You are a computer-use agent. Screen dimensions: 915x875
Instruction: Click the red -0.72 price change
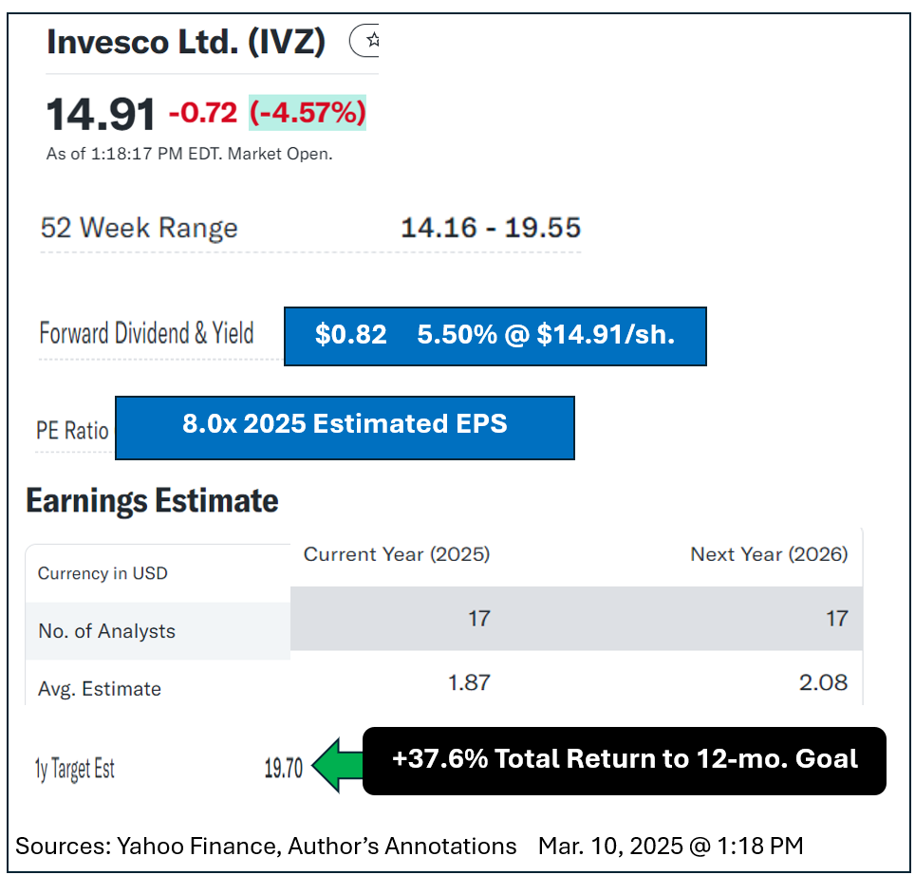coord(203,113)
